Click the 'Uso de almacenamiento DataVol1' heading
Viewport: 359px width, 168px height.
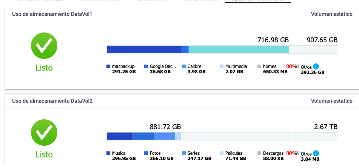pos(52,14)
